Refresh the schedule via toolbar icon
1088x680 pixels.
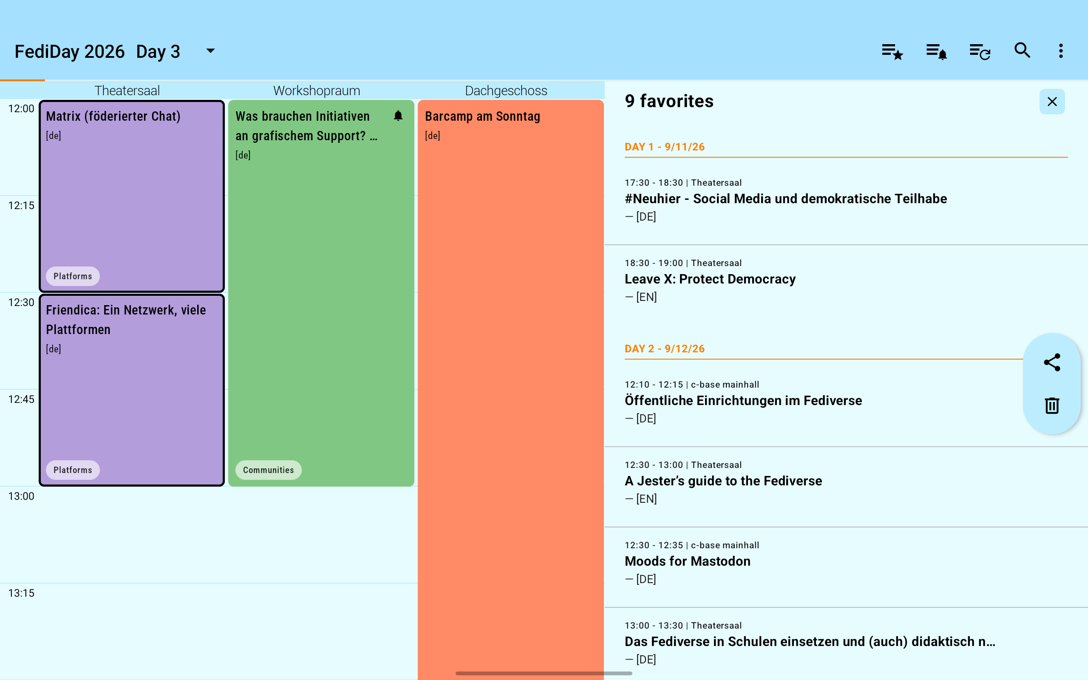point(980,51)
